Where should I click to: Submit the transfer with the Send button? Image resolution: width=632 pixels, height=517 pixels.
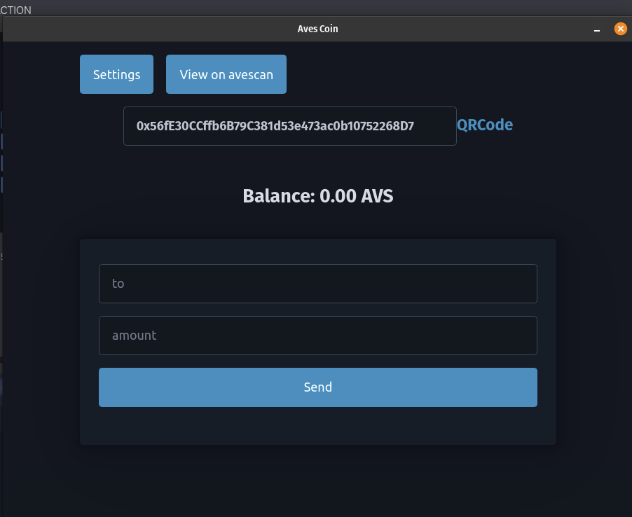317,387
